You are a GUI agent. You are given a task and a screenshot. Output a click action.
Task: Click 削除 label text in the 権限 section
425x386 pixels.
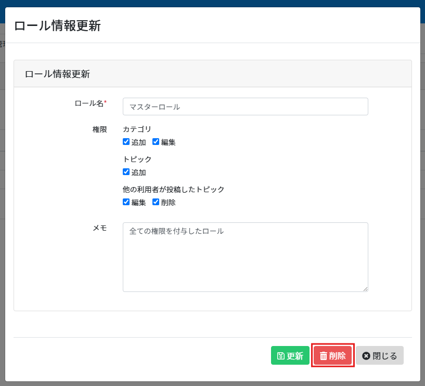[168, 203]
